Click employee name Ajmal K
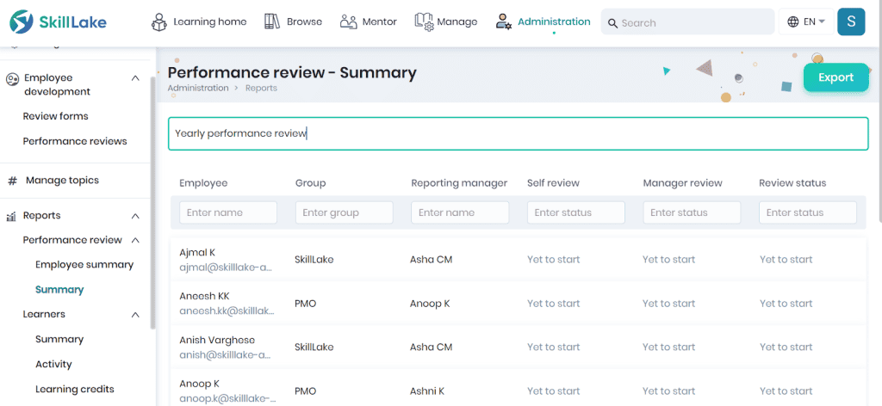 [x=197, y=253]
